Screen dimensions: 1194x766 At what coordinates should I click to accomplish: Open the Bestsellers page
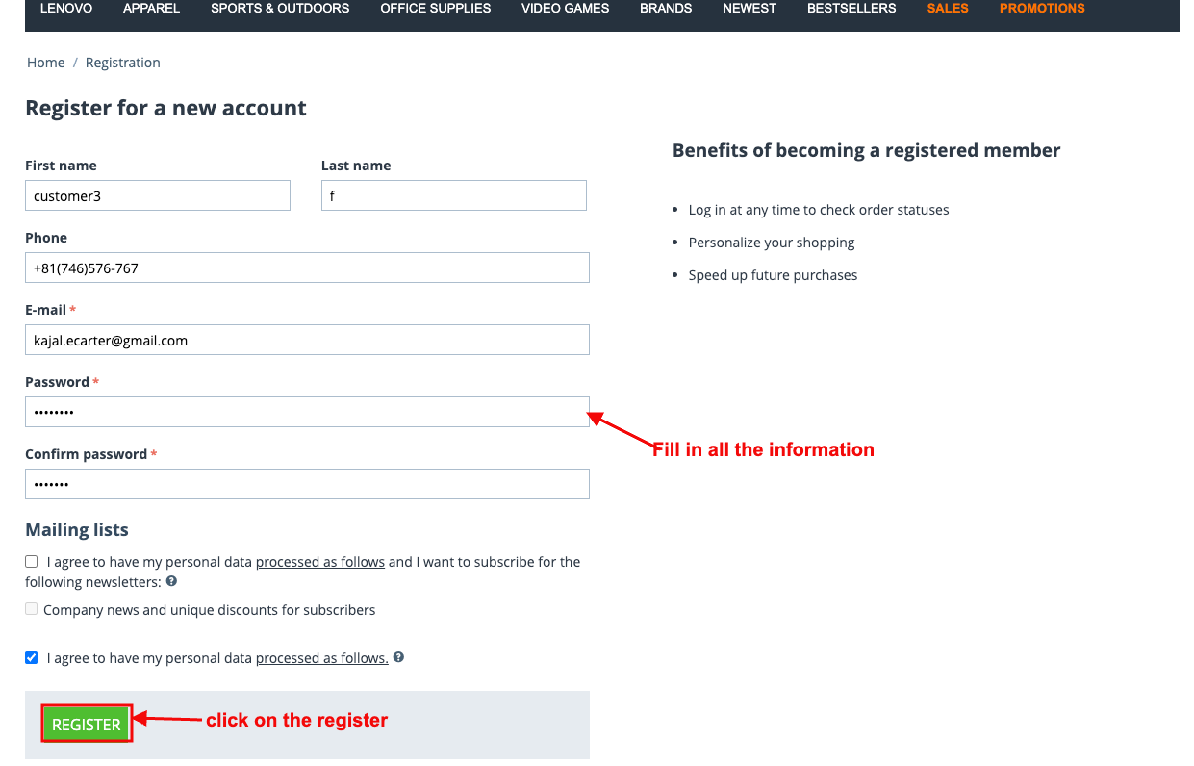[x=851, y=8]
